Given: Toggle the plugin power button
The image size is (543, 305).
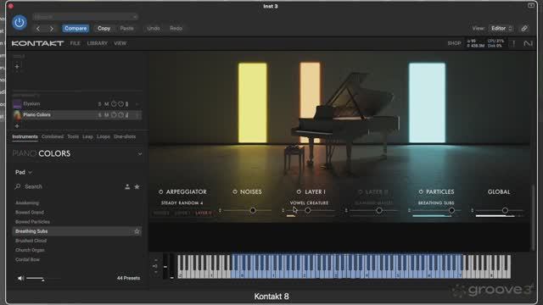Looking at the screenshot, I should pyautogui.click(x=20, y=23).
